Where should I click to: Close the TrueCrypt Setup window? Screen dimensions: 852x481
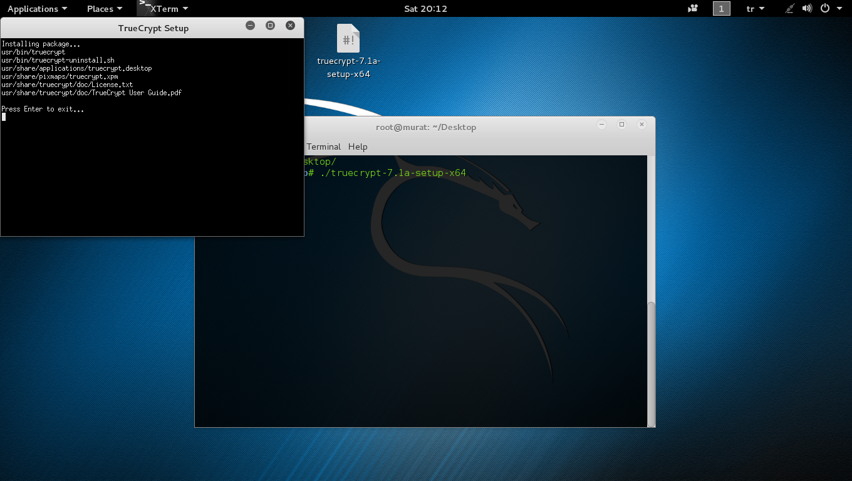click(290, 26)
